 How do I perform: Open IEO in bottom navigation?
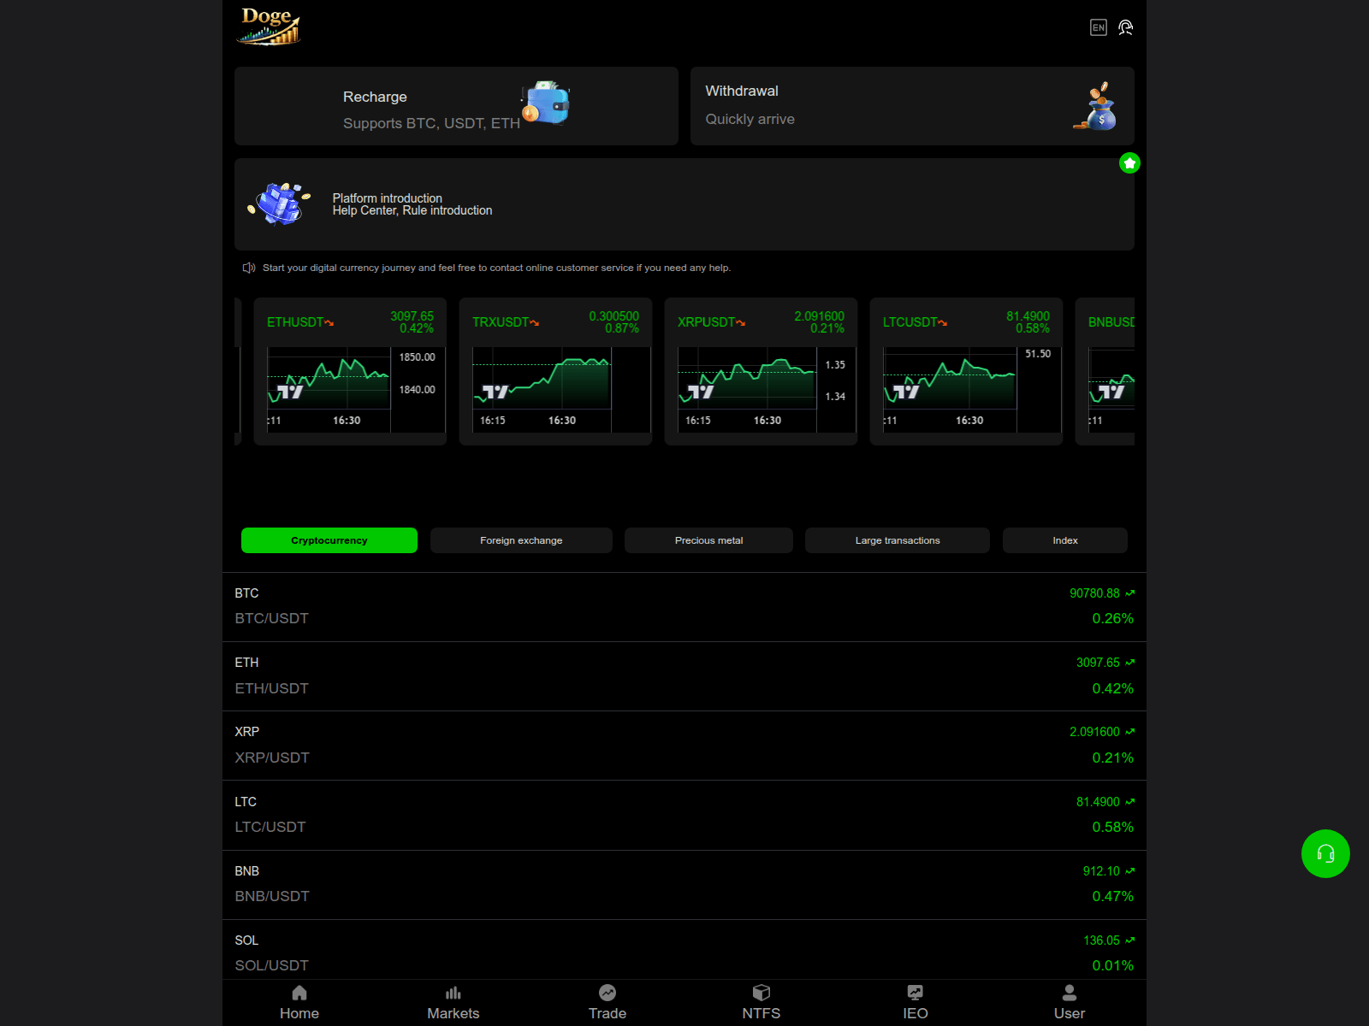[916, 1003]
